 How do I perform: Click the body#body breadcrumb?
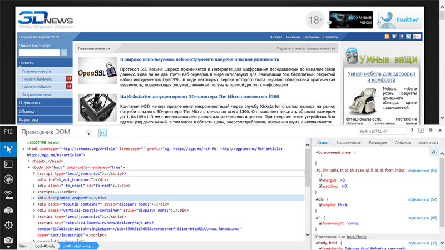coord(45,246)
